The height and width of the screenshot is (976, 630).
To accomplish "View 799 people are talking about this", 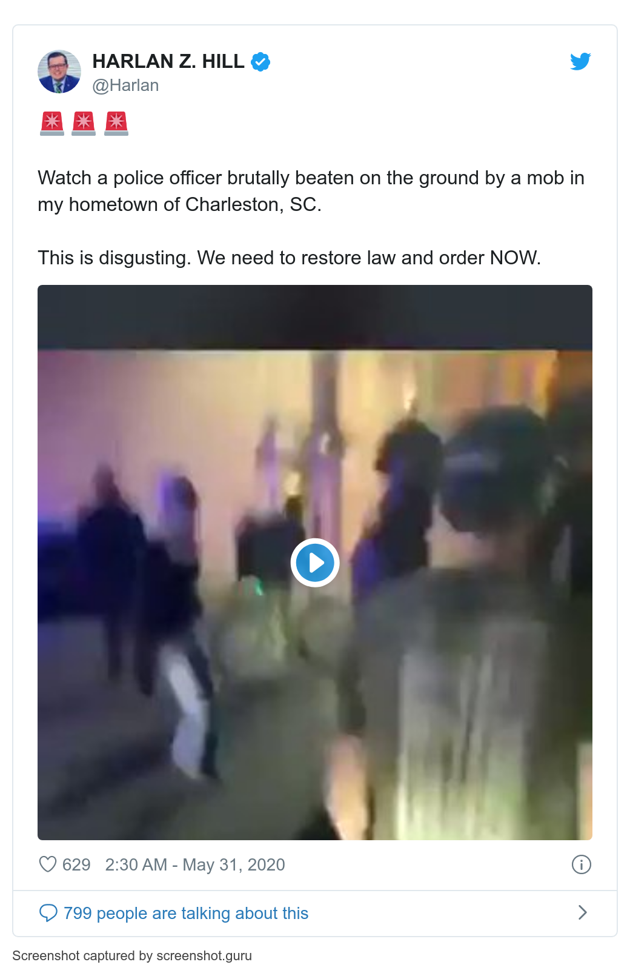I will 186,913.
